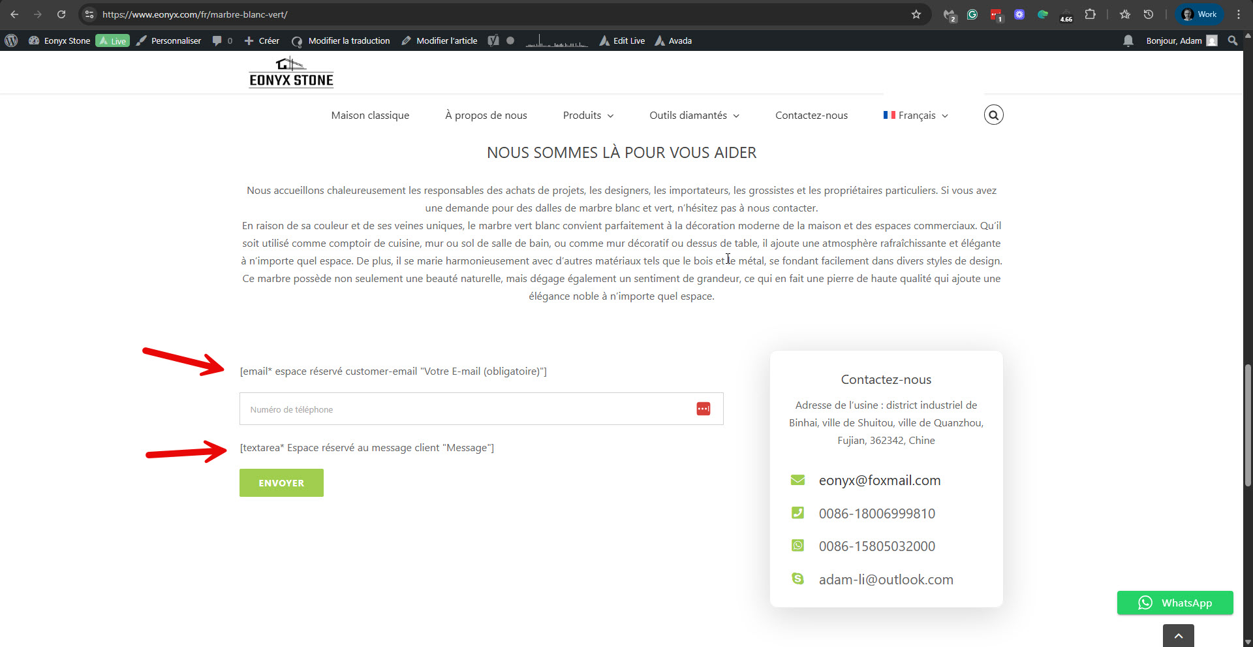Open the browser Extensions puzzle icon
The image size is (1253, 647).
point(1090,14)
